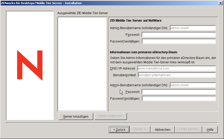Viewport: 224px width, 139px height.
Task: Click the 'Benutzerkontext:' label
Action: click(x=125, y=75)
